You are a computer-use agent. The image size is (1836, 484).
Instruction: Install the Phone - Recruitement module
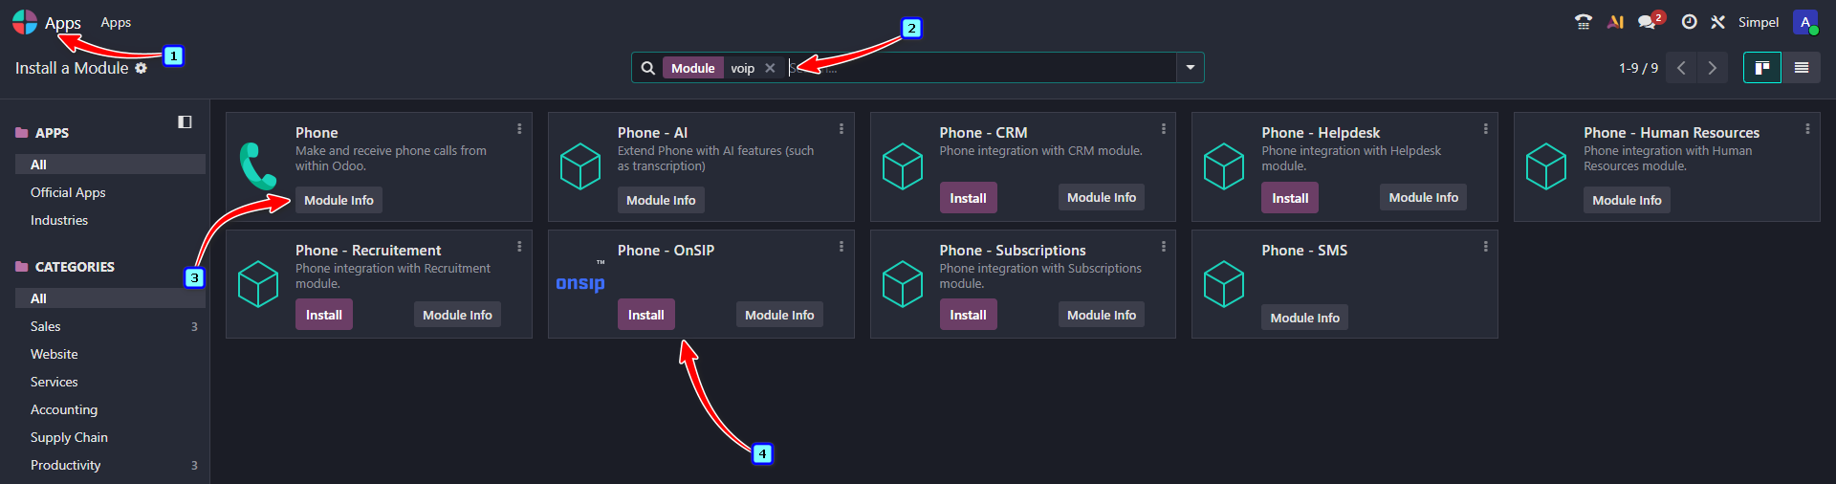click(x=324, y=315)
